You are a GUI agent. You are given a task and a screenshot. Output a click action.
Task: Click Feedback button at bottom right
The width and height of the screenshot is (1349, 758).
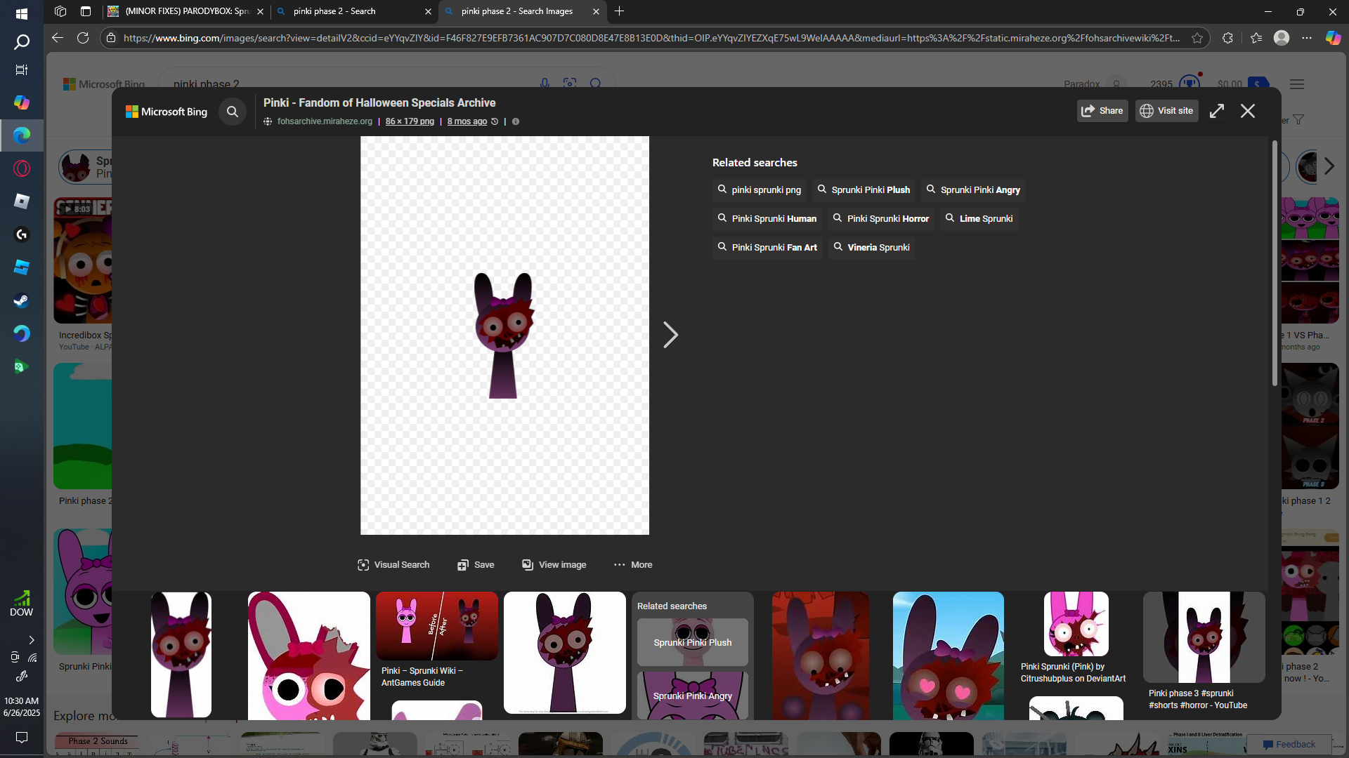pos(1289,745)
